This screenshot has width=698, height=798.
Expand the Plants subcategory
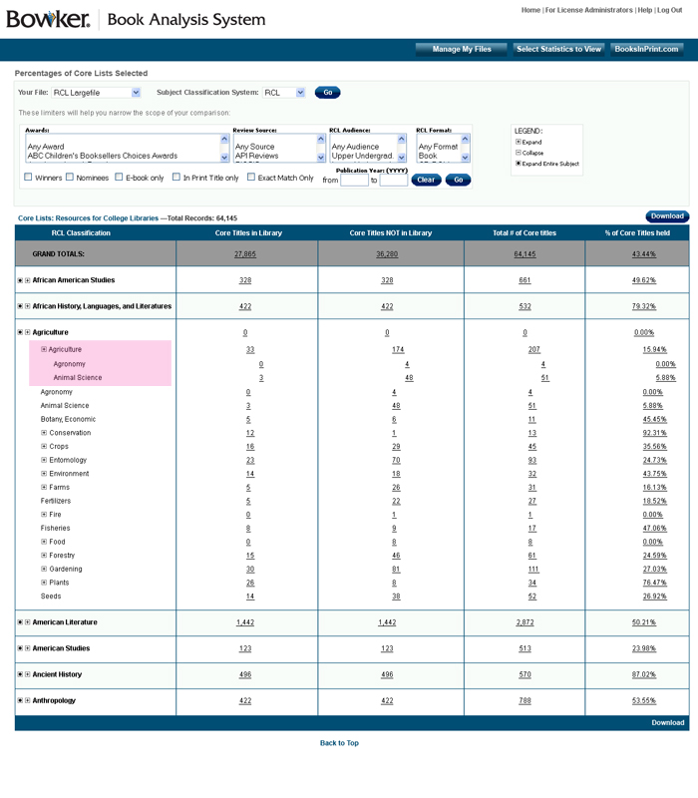click(44, 583)
